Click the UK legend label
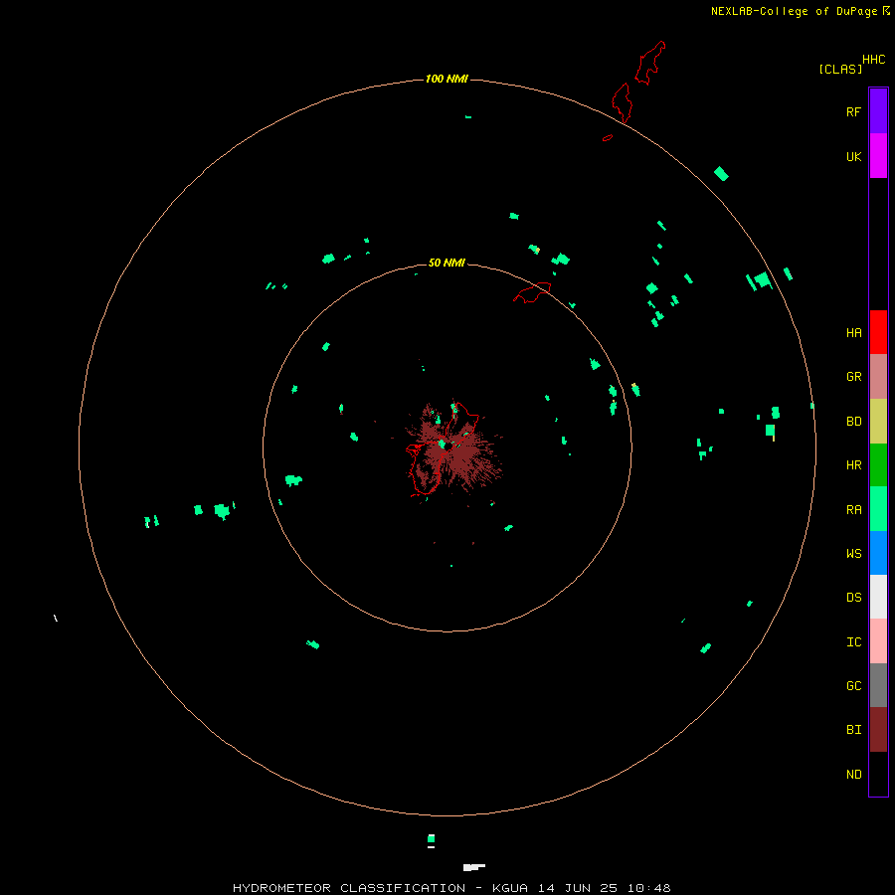Viewport: 895px width, 895px height. point(853,156)
